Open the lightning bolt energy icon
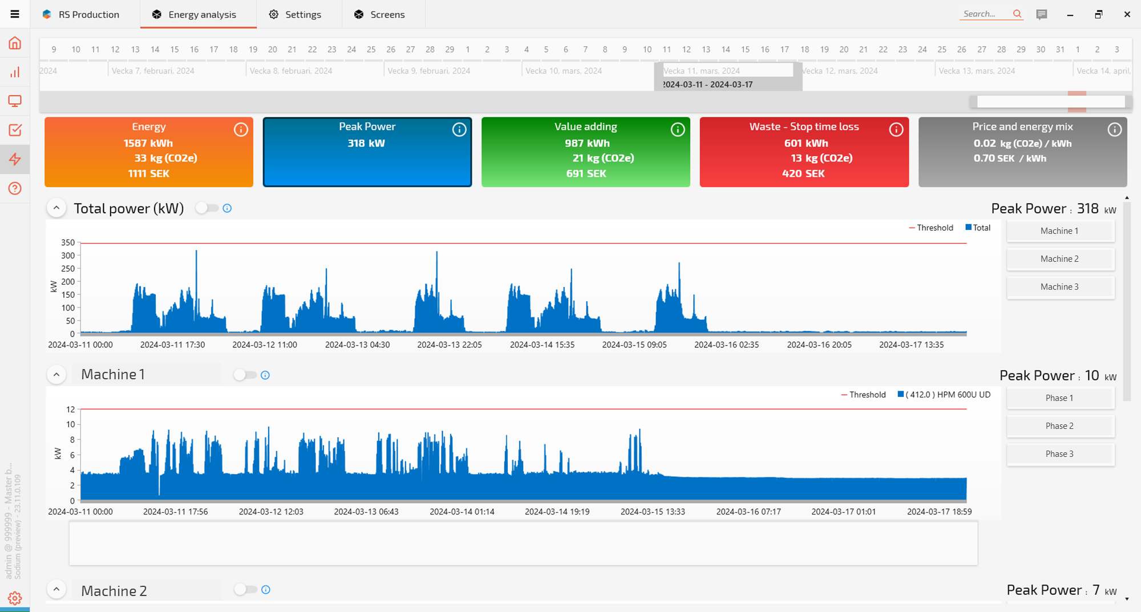Viewport: 1141px width, 612px height. click(x=15, y=159)
